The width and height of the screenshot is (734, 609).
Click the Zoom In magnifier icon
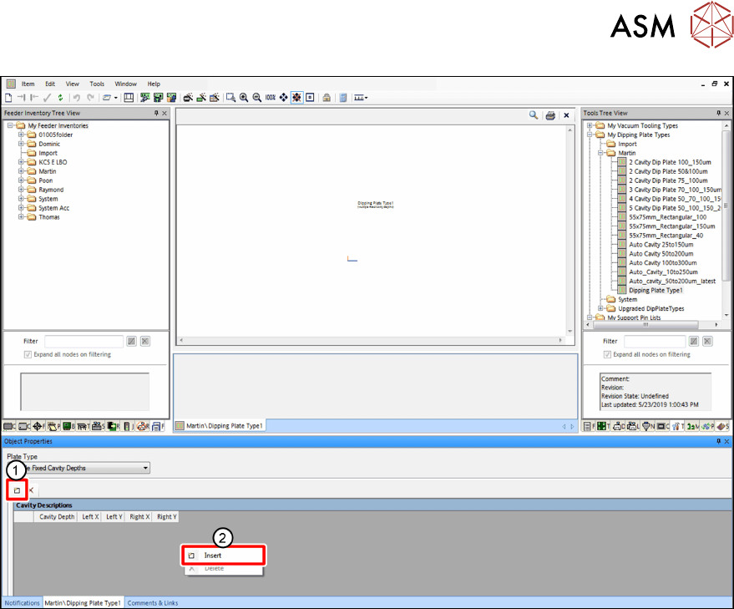[x=244, y=98]
